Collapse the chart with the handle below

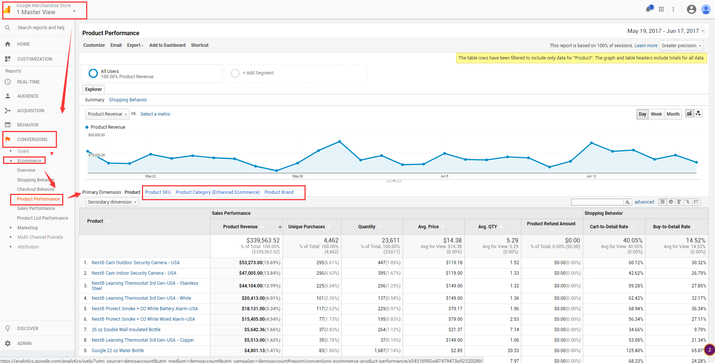394,181
